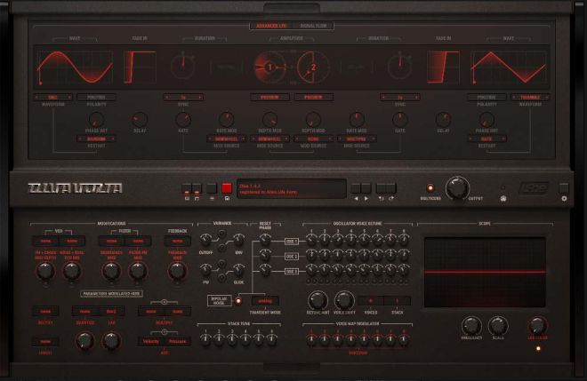Open the left LFO Sync selector
Image resolution: width=587 pixels, height=381 pixels.
pyautogui.click(x=183, y=97)
